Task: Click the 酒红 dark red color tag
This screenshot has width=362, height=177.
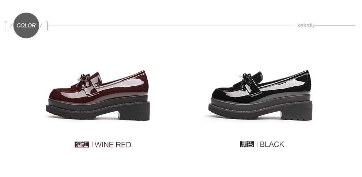Action: (x=82, y=144)
